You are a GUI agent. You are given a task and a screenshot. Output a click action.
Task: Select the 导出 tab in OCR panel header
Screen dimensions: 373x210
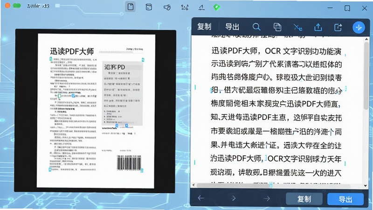coord(232,27)
